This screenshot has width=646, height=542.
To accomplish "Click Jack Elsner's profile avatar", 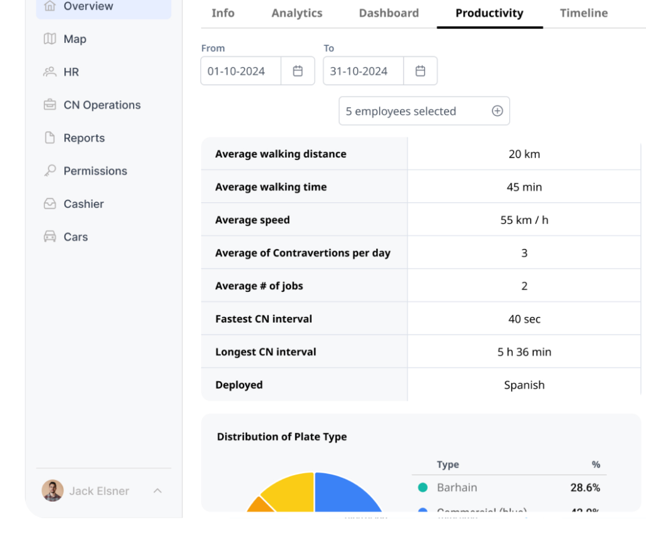I will pyautogui.click(x=52, y=491).
